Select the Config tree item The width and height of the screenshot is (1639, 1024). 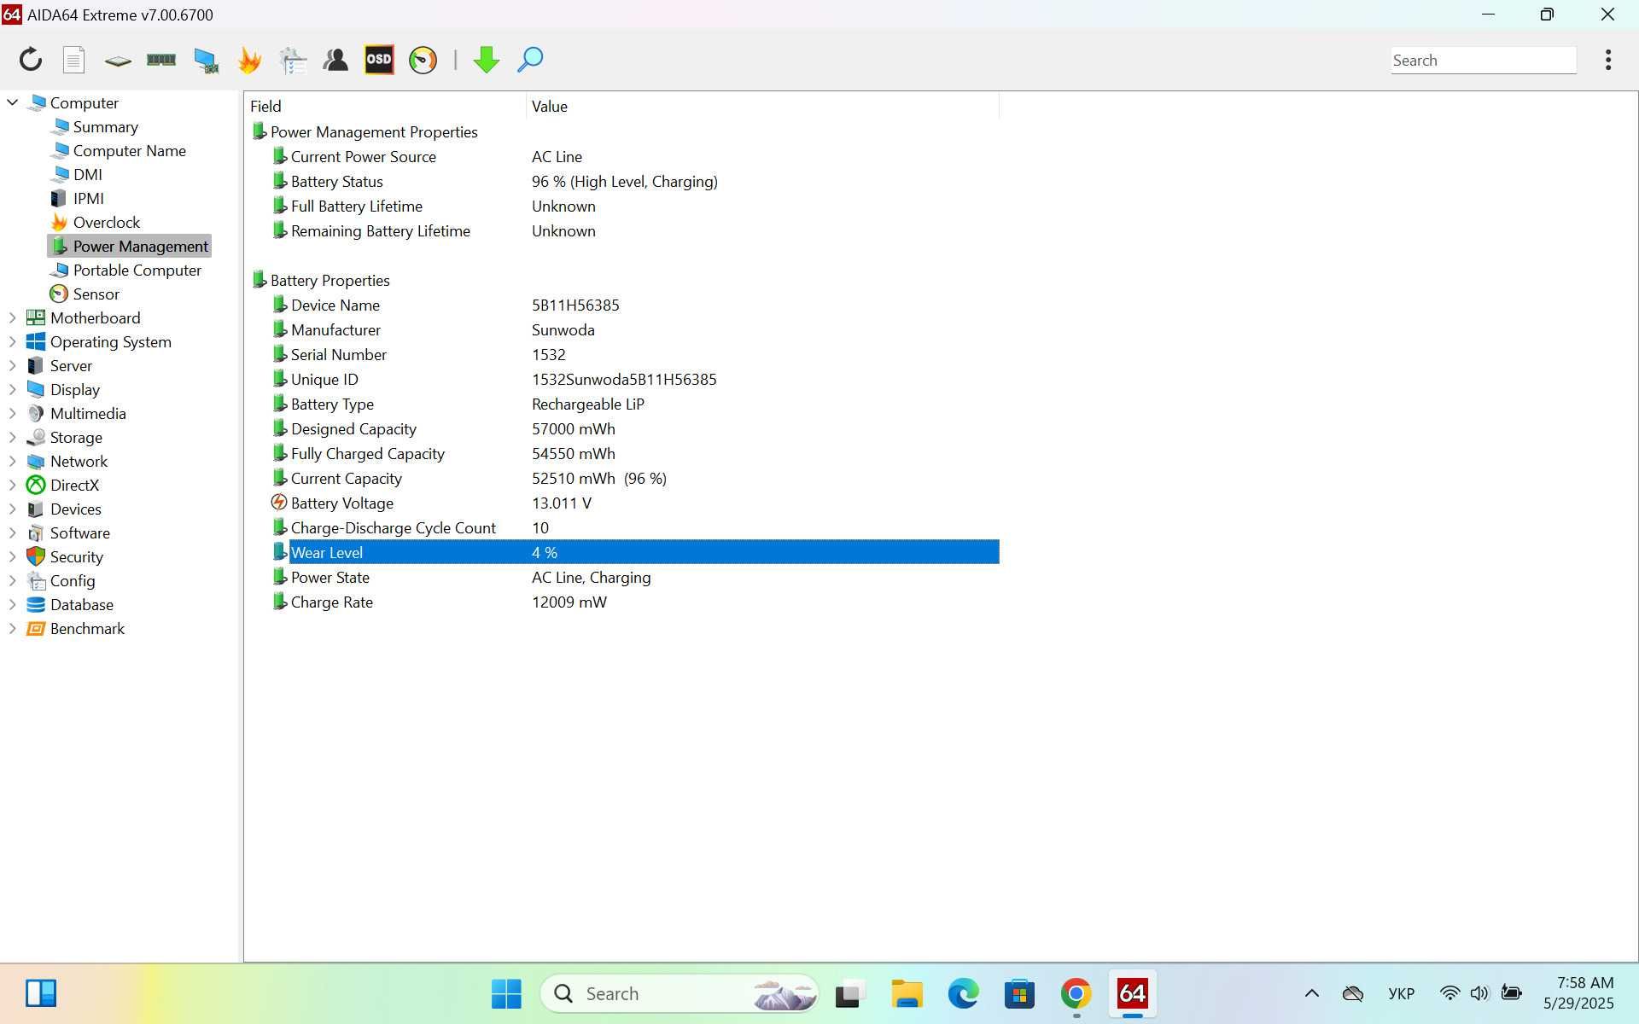(72, 580)
